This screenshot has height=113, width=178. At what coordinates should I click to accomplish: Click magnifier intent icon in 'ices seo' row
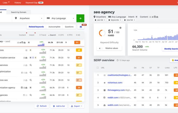click(x=31, y=80)
